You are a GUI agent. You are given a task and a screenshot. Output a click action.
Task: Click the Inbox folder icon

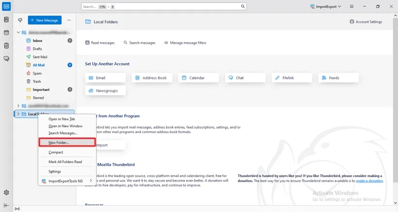[x=29, y=41]
